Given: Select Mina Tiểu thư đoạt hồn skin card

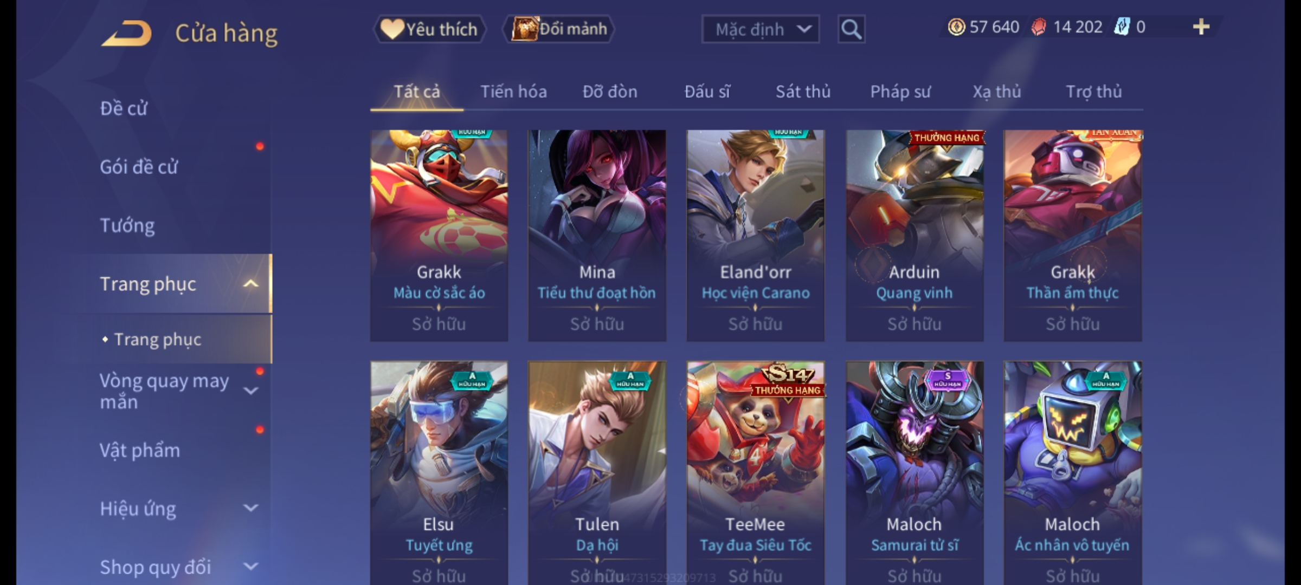Looking at the screenshot, I should tap(597, 236).
